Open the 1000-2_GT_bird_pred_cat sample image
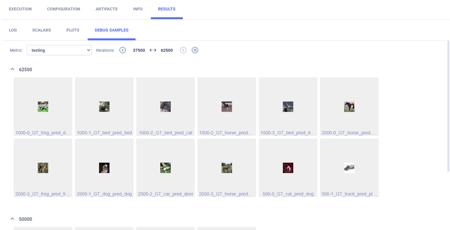The image size is (450, 230). tap(166, 107)
